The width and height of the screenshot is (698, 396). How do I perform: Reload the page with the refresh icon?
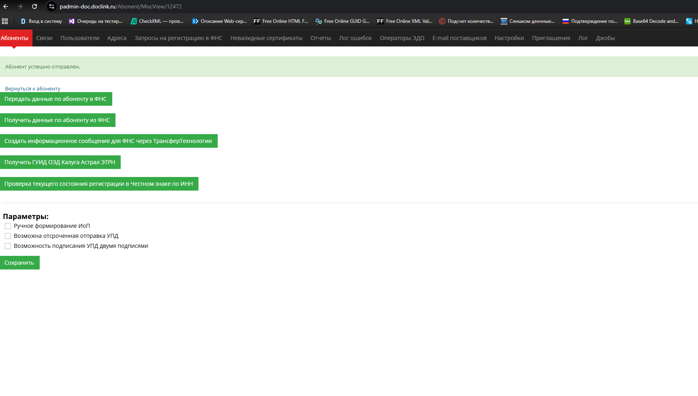pos(34,6)
